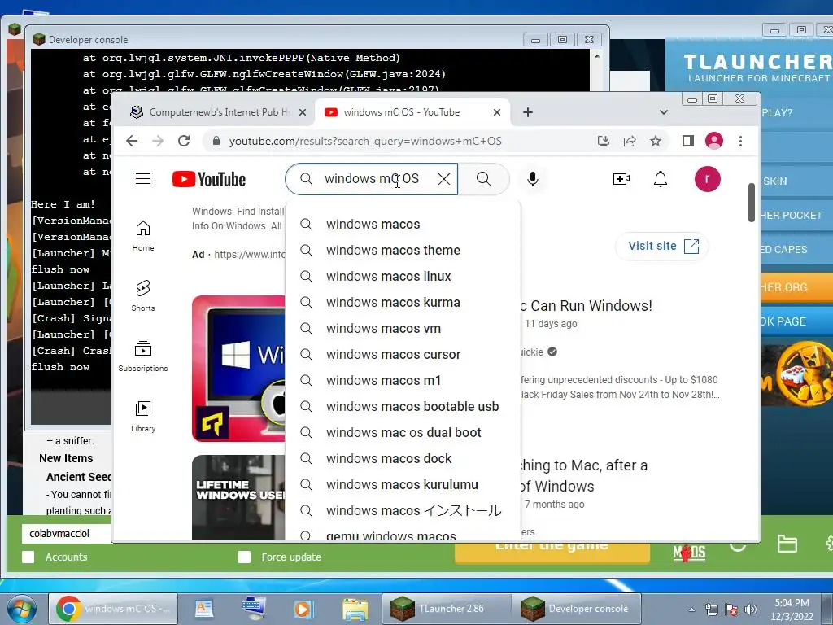Switch to Developer console taskbar button
The image size is (833, 625).
tap(577, 609)
